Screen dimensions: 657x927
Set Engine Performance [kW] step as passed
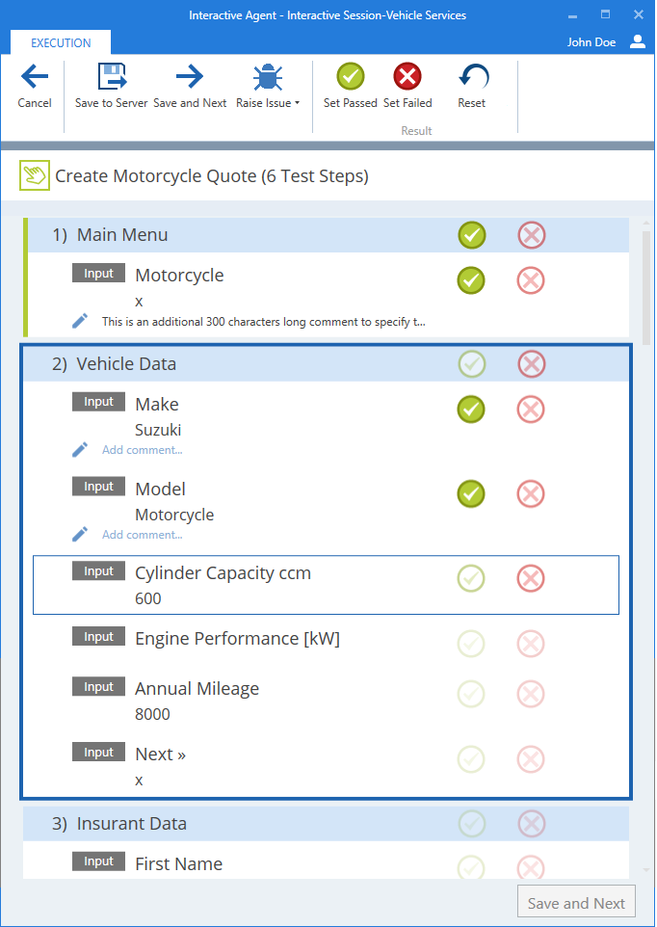471,644
